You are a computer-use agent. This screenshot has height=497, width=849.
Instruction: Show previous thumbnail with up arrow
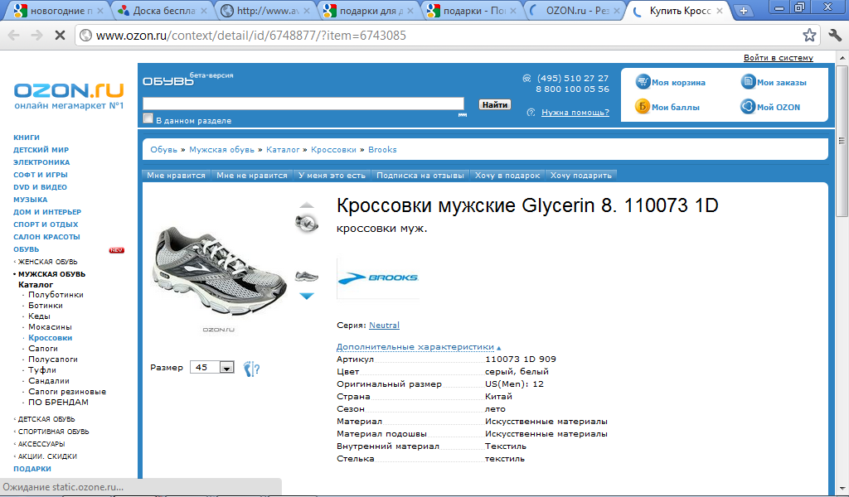coord(307,205)
